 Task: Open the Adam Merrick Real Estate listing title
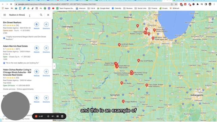click(15, 46)
